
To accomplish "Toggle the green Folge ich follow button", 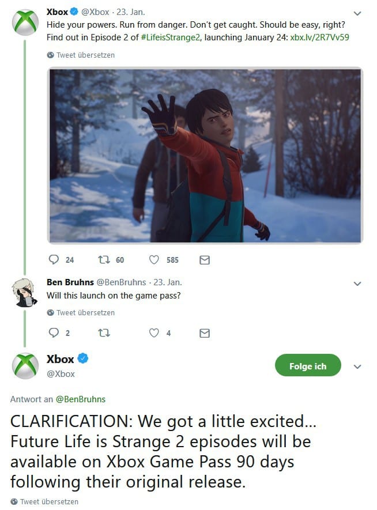I will pos(308,365).
